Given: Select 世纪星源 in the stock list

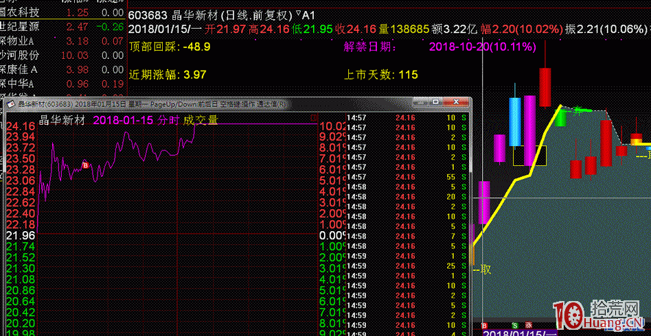Looking at the screenshot, I should tap(19, 27).
